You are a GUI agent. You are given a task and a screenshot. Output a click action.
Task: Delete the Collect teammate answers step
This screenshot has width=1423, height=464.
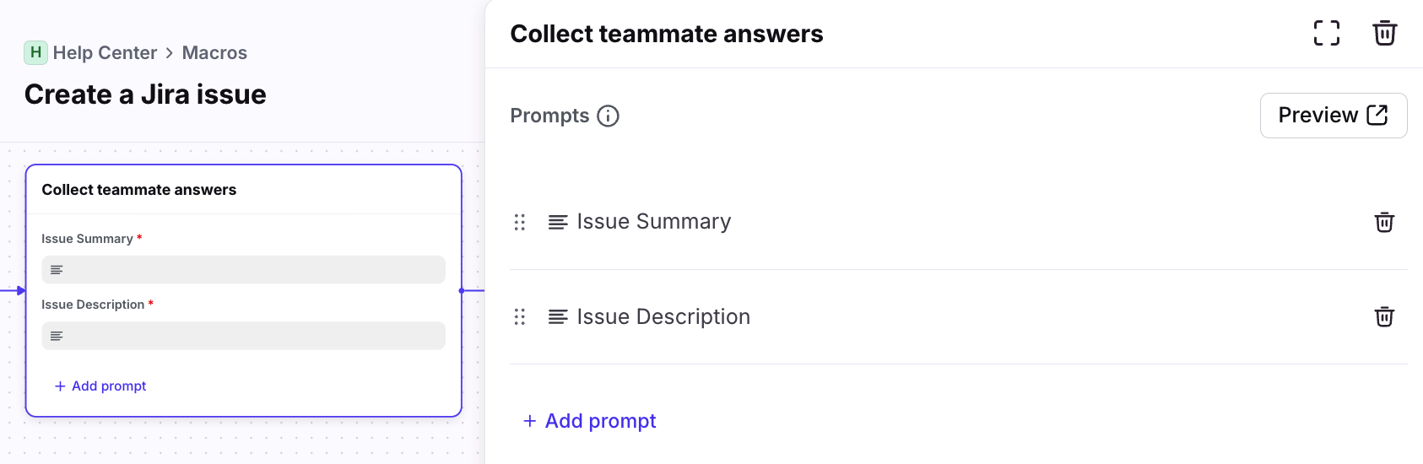(1384, 33)
